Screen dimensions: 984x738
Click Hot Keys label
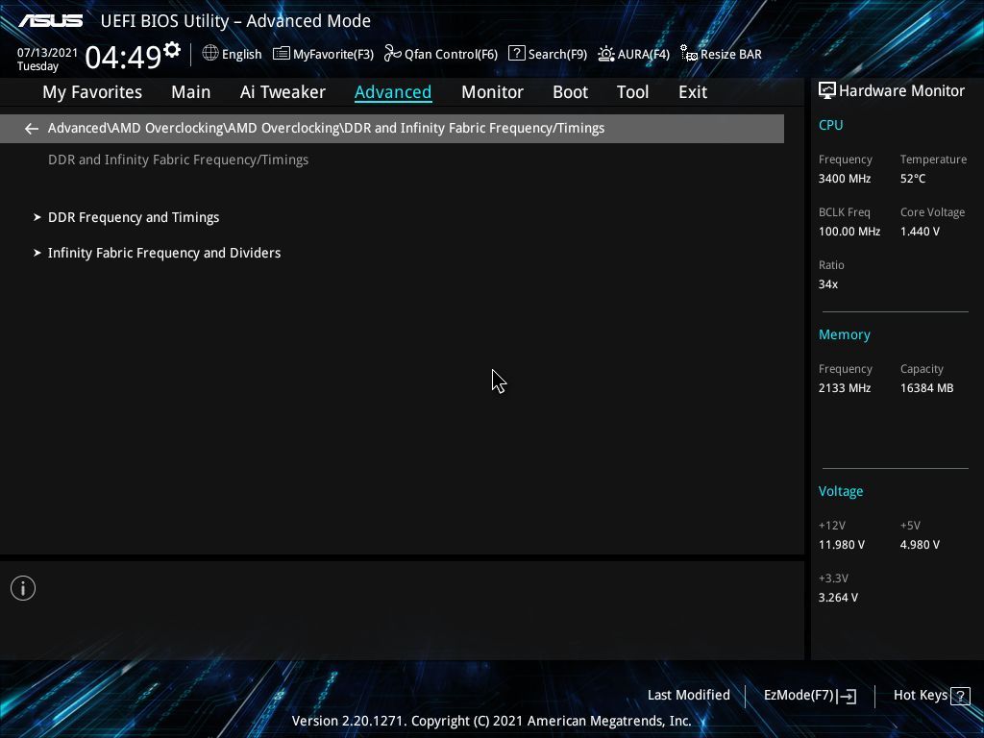920,696
